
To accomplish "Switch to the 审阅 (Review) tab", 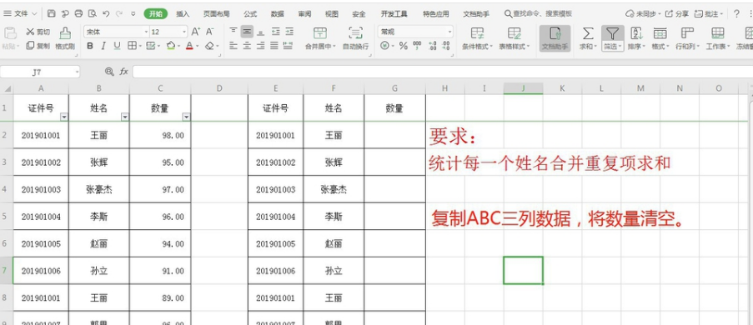I will click(304, 13).
